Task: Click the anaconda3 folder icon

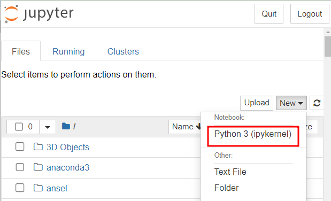Action: pos(38,167)
